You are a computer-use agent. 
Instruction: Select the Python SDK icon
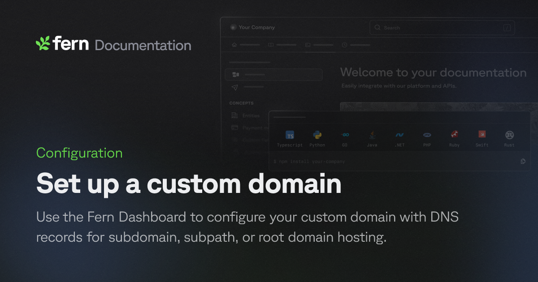(317, 135)
